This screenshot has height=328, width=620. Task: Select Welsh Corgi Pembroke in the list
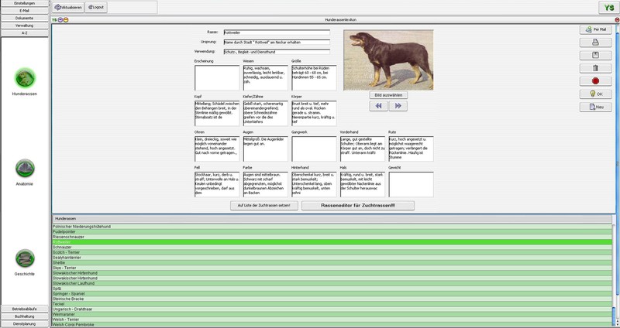(x=332, y=324)
